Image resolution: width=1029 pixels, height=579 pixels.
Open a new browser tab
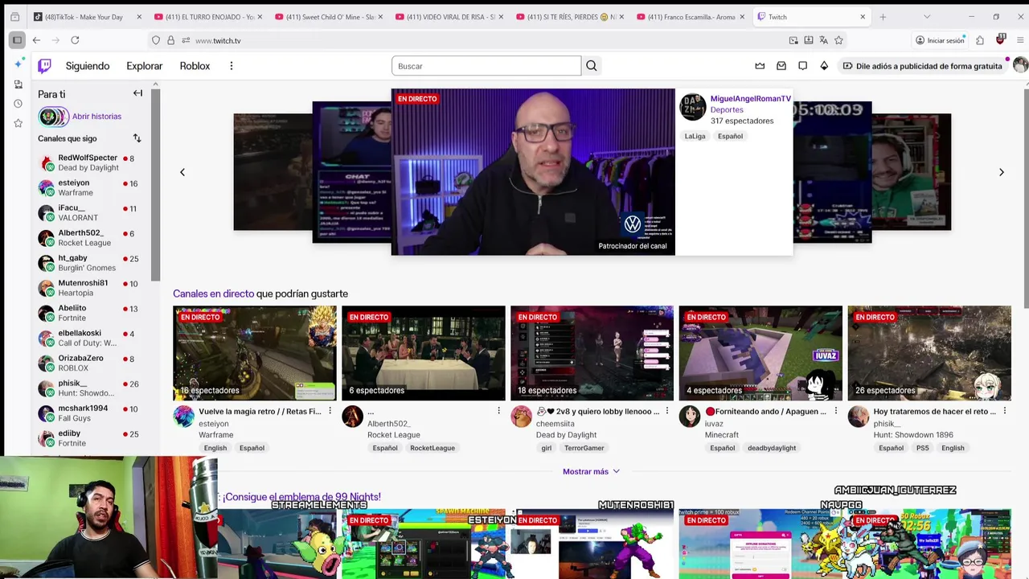pos(883,16)
